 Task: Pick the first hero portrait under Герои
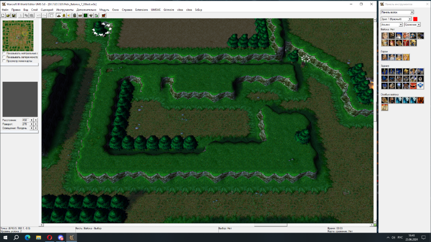[384, 57]
